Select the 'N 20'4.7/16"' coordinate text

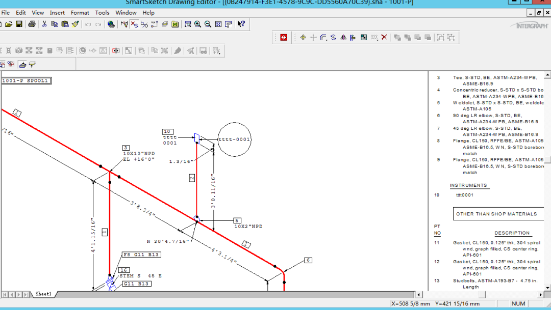click(168, 241)
